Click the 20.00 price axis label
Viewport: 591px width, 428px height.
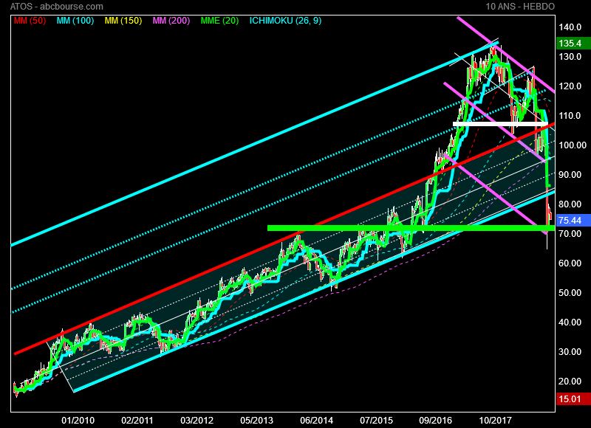point(570,382)
